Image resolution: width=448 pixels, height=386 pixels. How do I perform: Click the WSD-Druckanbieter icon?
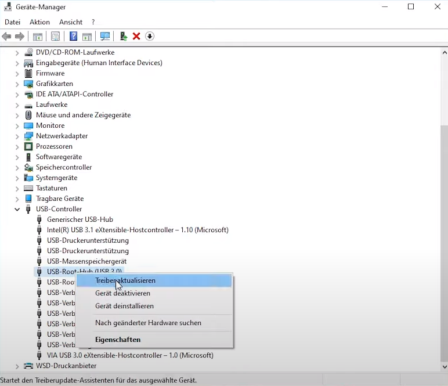28,366
